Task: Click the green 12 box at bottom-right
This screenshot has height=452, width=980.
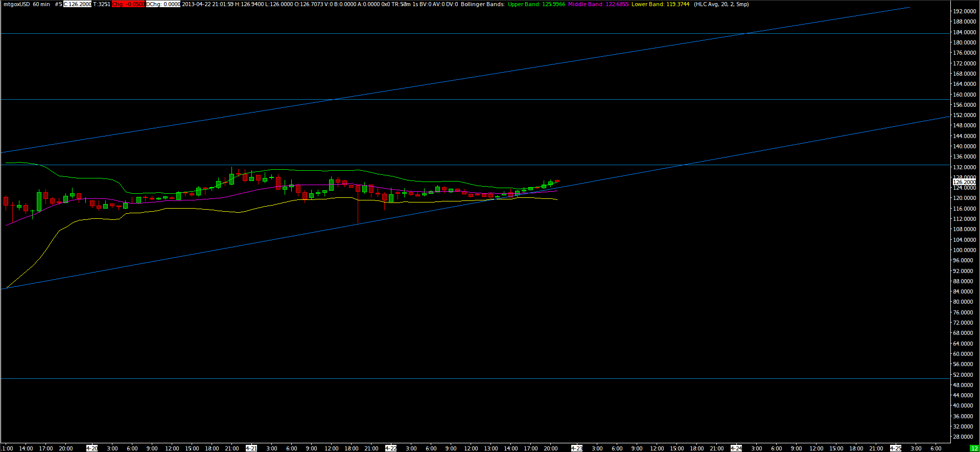Action: [974, 448]
